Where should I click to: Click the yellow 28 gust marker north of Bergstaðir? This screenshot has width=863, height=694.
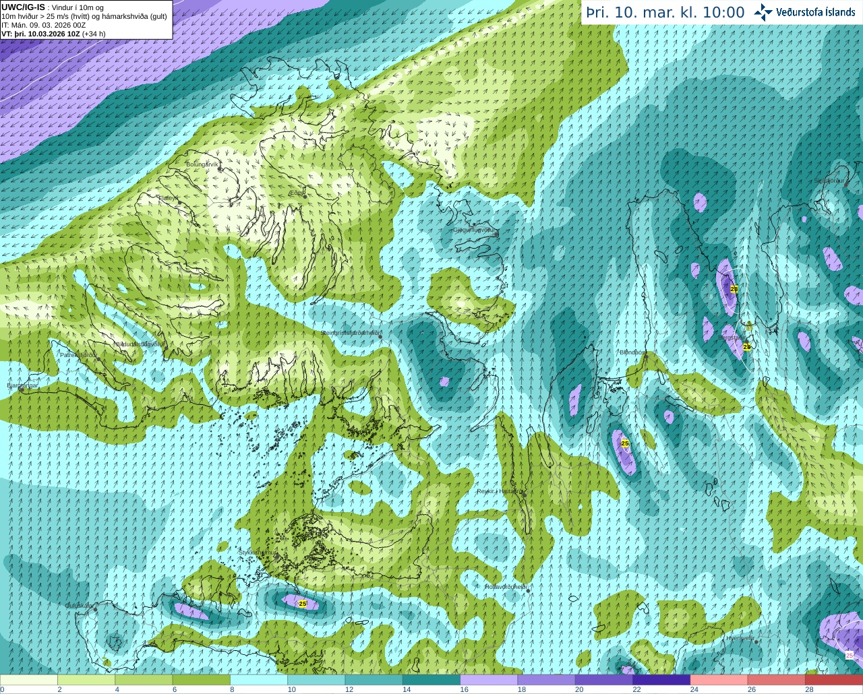734,288
